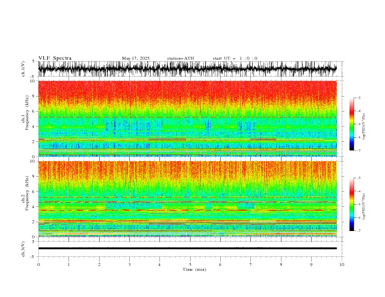Click the ch.2 color bar "log(PSD)(V²/Hz)" label
The height and width of the screenshot is (297, 385).
364,206
